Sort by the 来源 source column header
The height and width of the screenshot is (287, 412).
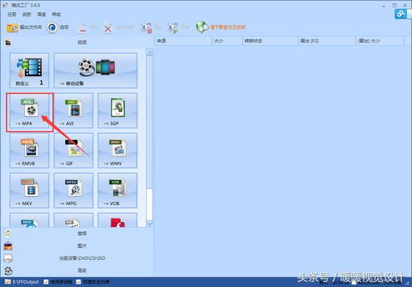[x=183, y=41]
